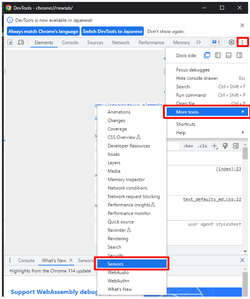Select Changes in More tools

[x=132, y=120]
